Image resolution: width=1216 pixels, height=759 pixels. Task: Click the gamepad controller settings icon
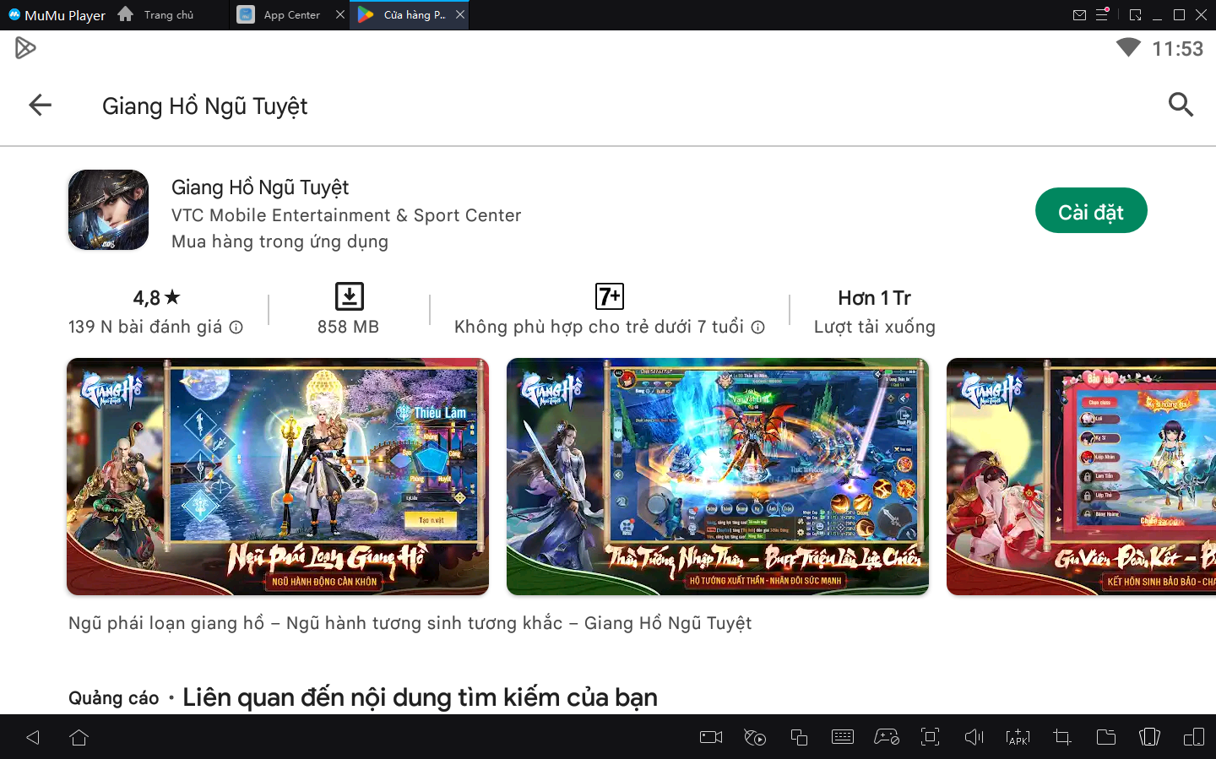click(x=886, y=737)
